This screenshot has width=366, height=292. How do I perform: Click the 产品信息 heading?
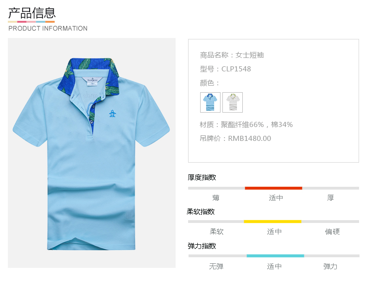pyautogui.click(x=32, y=13)
